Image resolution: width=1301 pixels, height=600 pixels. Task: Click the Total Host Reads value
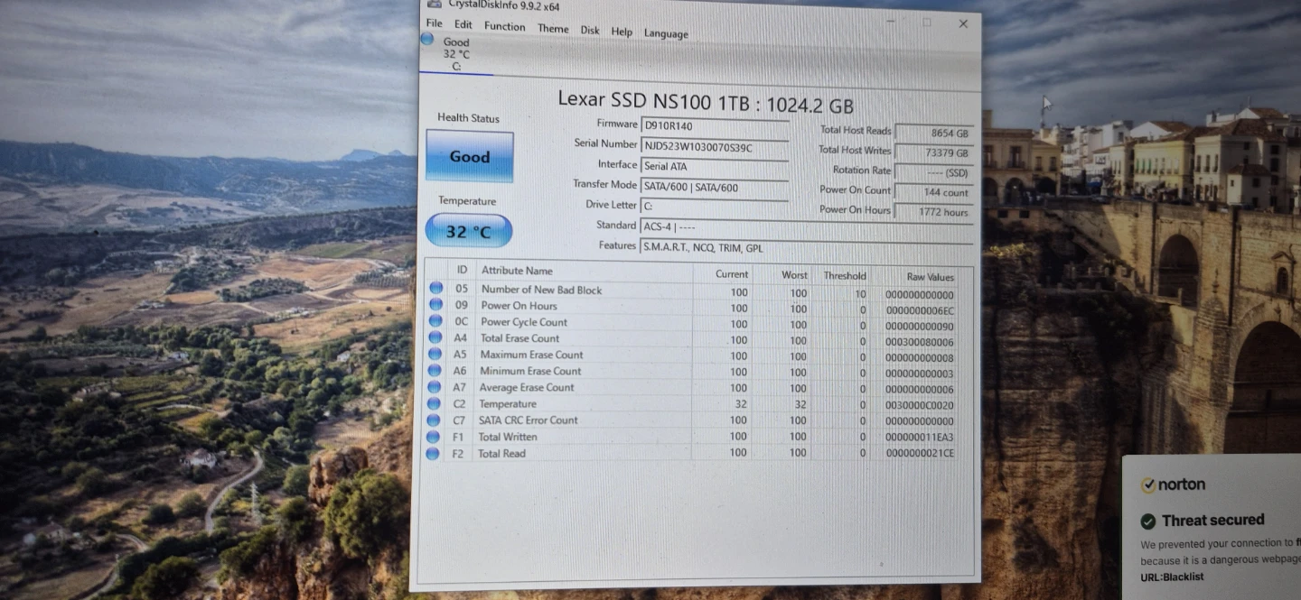(x=934, y=133)
